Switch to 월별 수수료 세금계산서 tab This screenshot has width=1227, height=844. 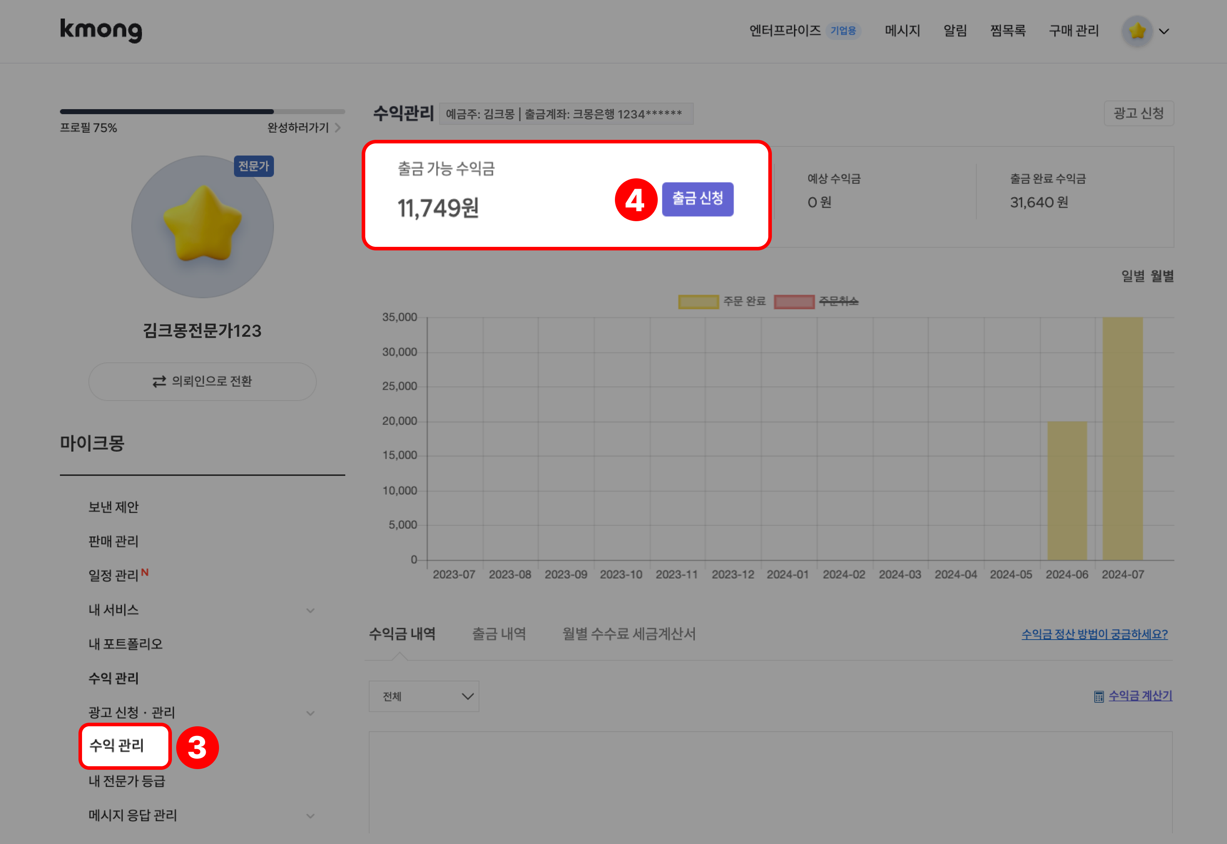(628, 634)
